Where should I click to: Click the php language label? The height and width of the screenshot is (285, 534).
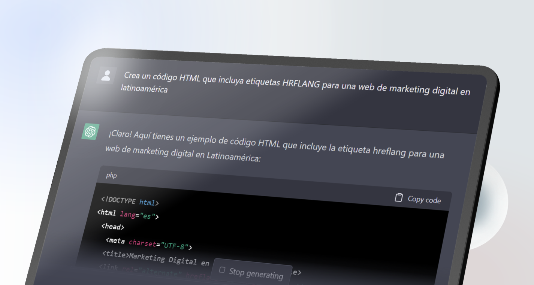tap(111, 175)
